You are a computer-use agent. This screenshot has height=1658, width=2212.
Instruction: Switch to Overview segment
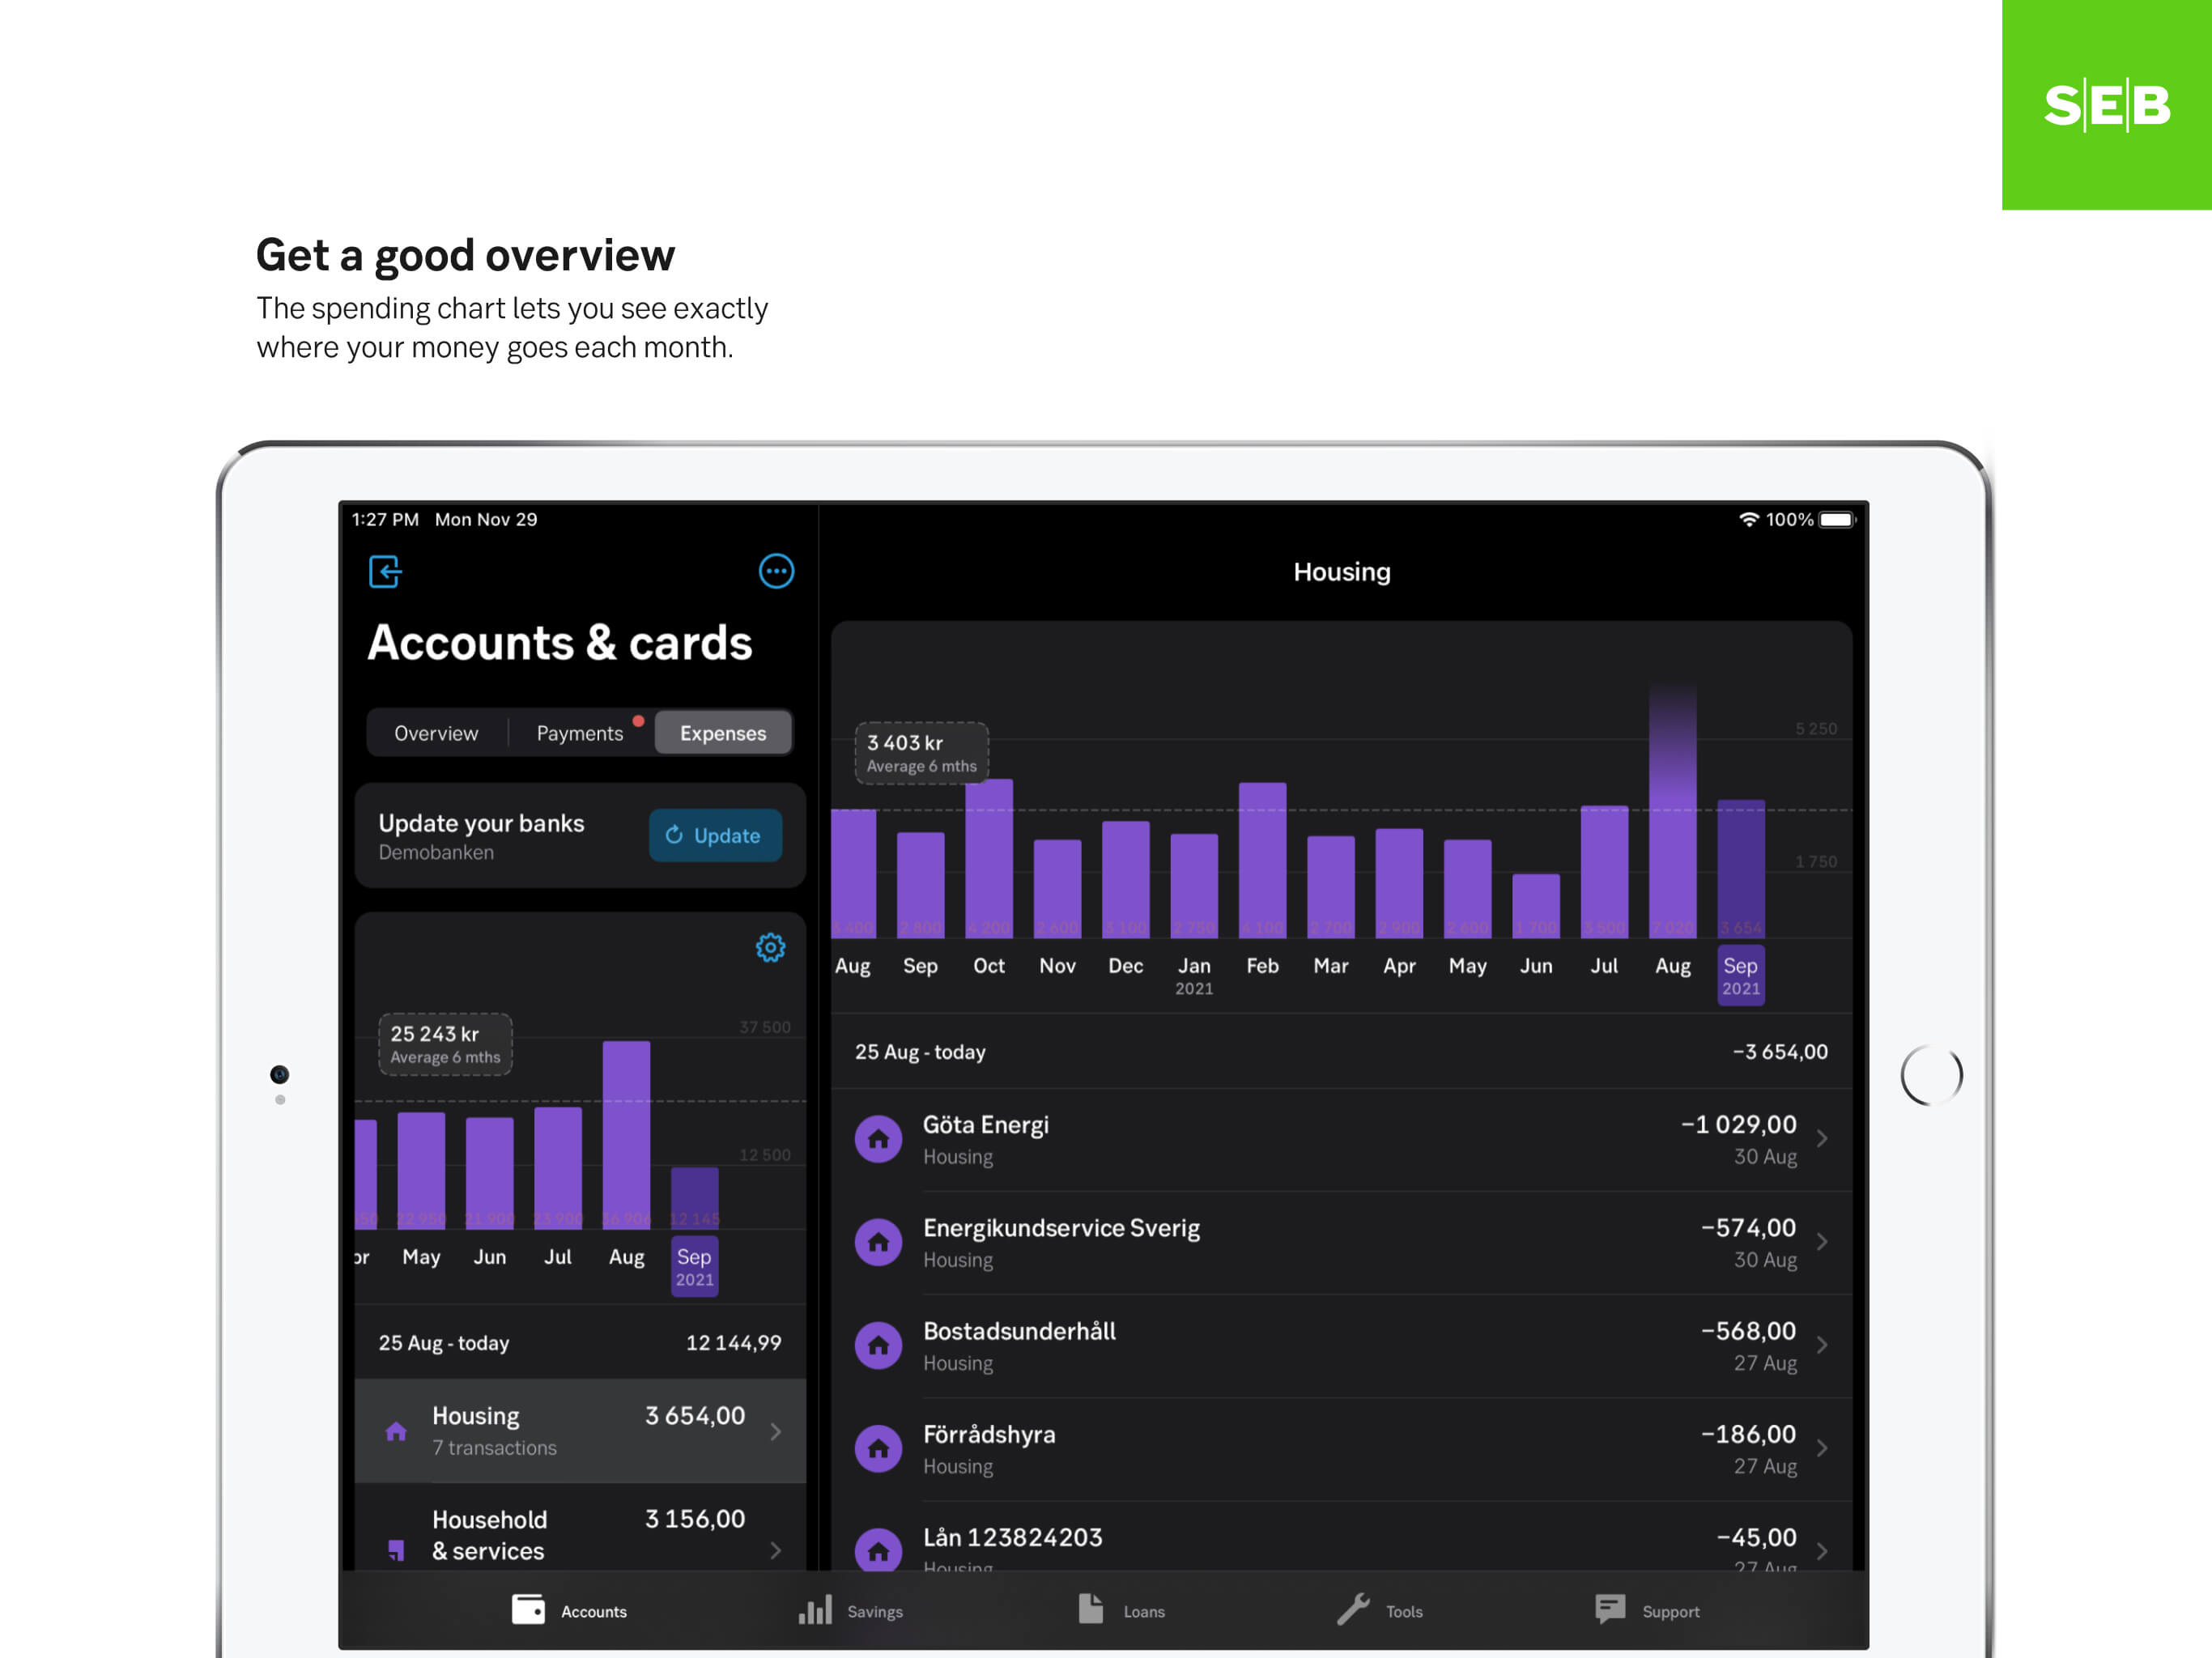pos(436,733)
